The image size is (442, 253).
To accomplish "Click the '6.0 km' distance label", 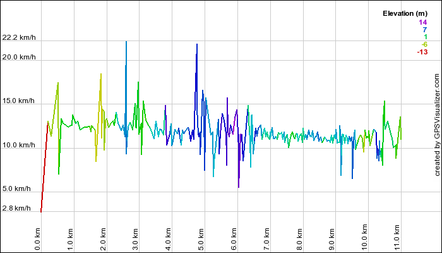I will (x=234, y=239).
